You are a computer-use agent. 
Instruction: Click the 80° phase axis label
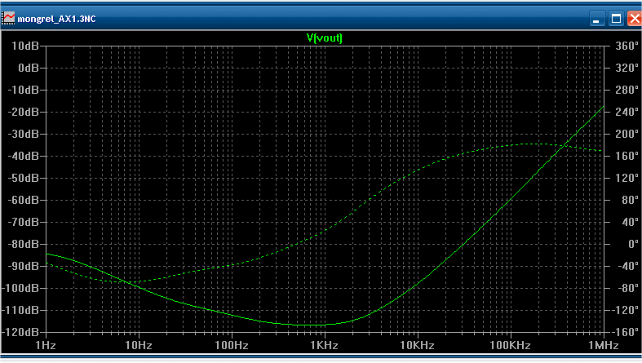630,200
